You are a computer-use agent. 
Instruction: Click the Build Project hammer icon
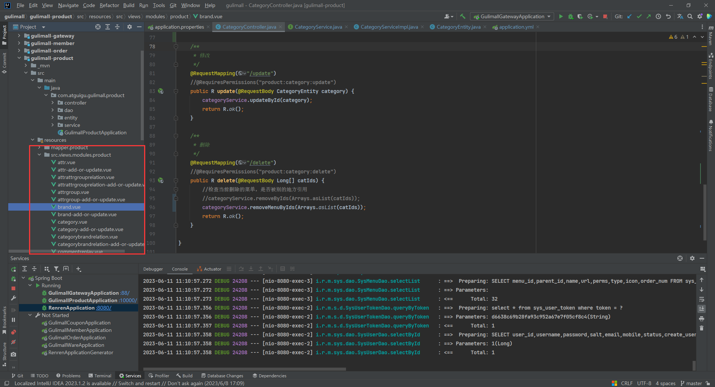pyautogui.click(x=463, y=16)
